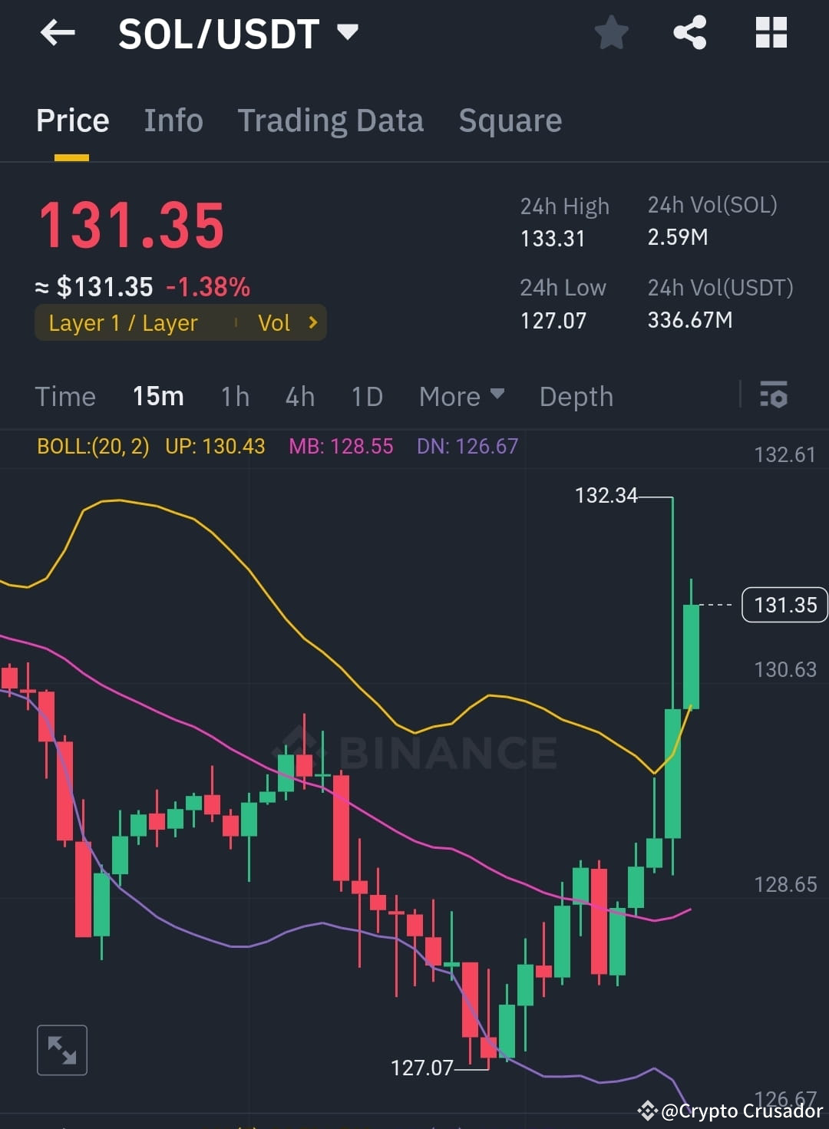Open the Depth view
829x1129 pixels.
[x=576, y=396]
